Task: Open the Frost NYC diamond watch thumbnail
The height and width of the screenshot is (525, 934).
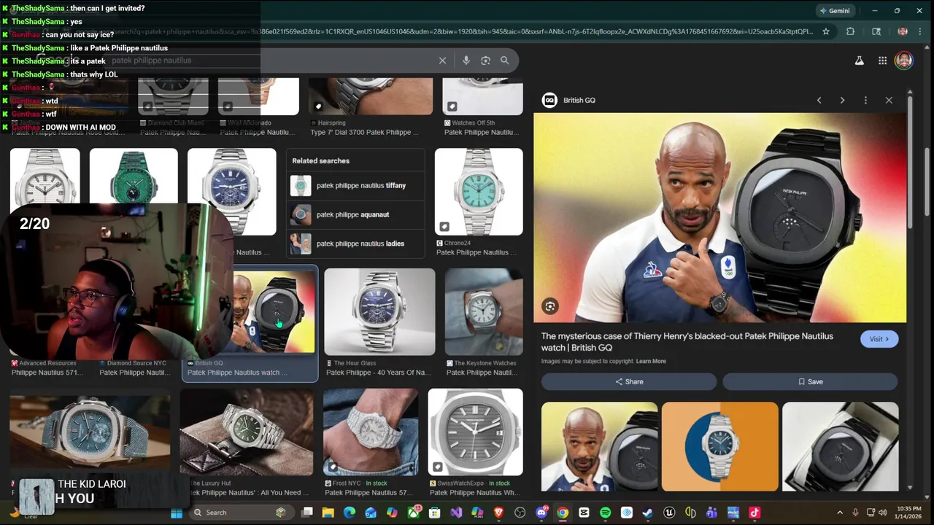Action: (371, 432)
